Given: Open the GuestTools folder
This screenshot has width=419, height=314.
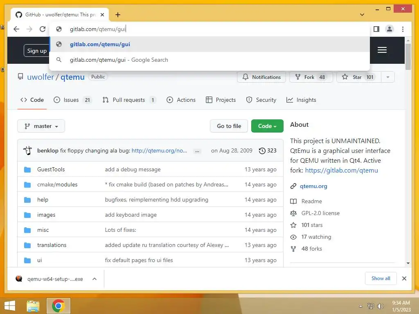Looking at the screenshot, I should coord(51,169).
